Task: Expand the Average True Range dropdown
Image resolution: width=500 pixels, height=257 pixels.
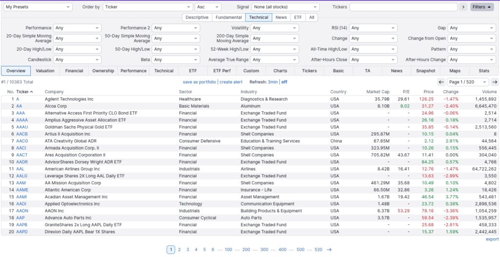Action: pyautogui.click(x=274, y=60)
